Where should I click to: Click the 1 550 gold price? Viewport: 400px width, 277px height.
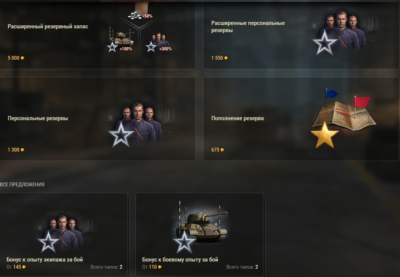(219, 58)
